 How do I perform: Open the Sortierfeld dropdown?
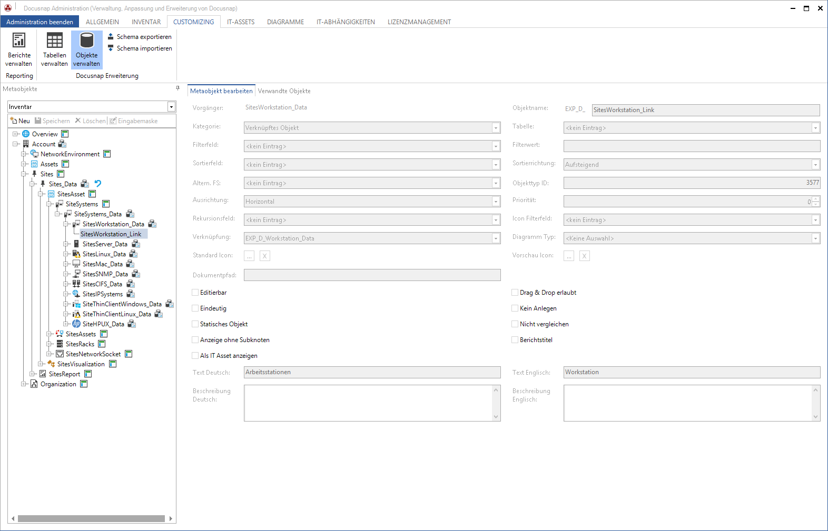click(x=496, y=165)
